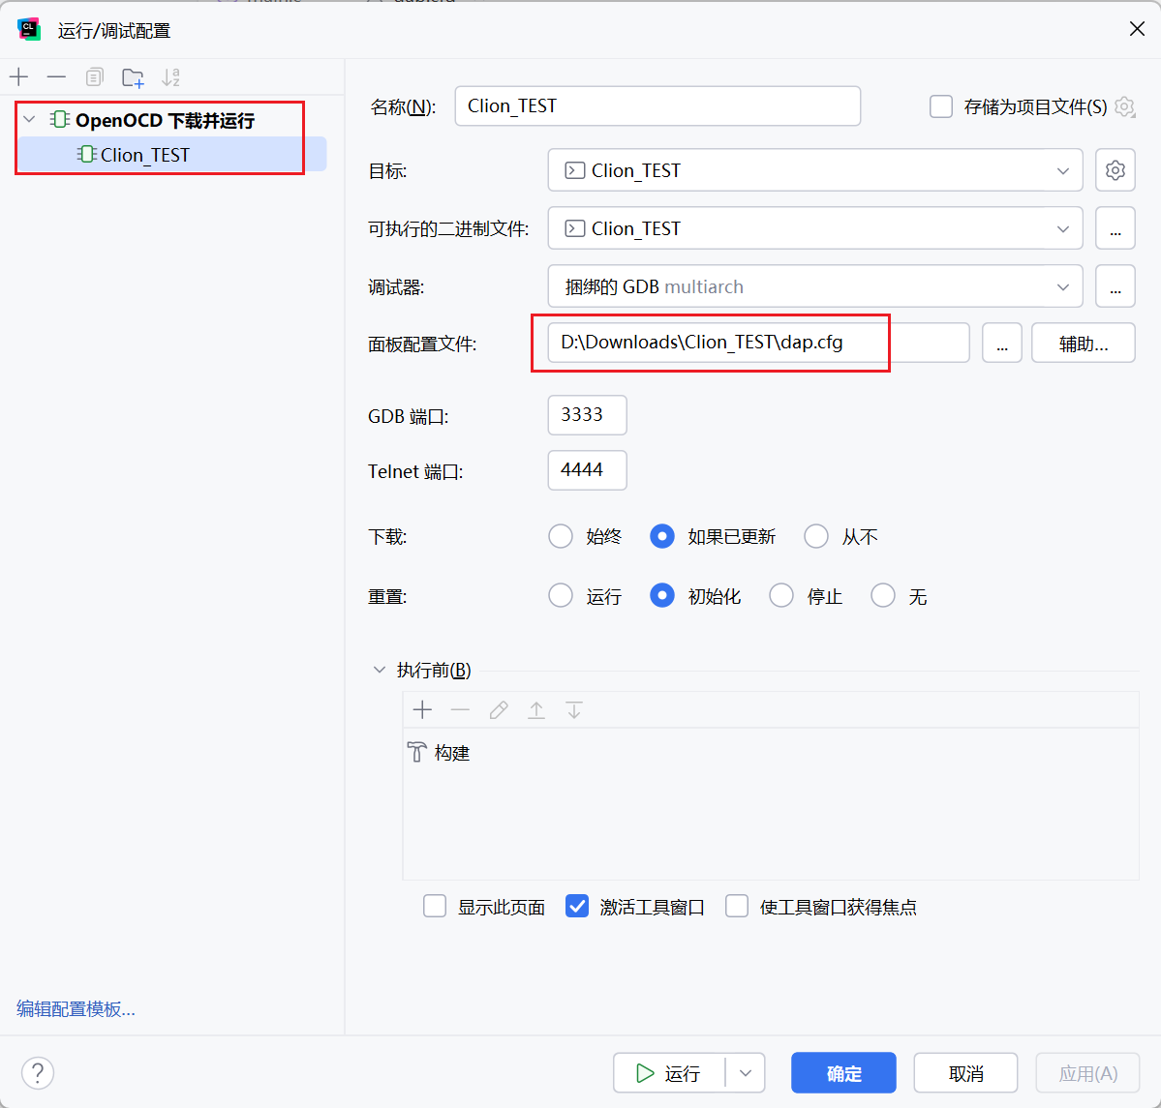Open 编辑配置模板 link
Image resolution: width=1161 pixels, height=1108 pixels.
click(x=76, y=1009)
